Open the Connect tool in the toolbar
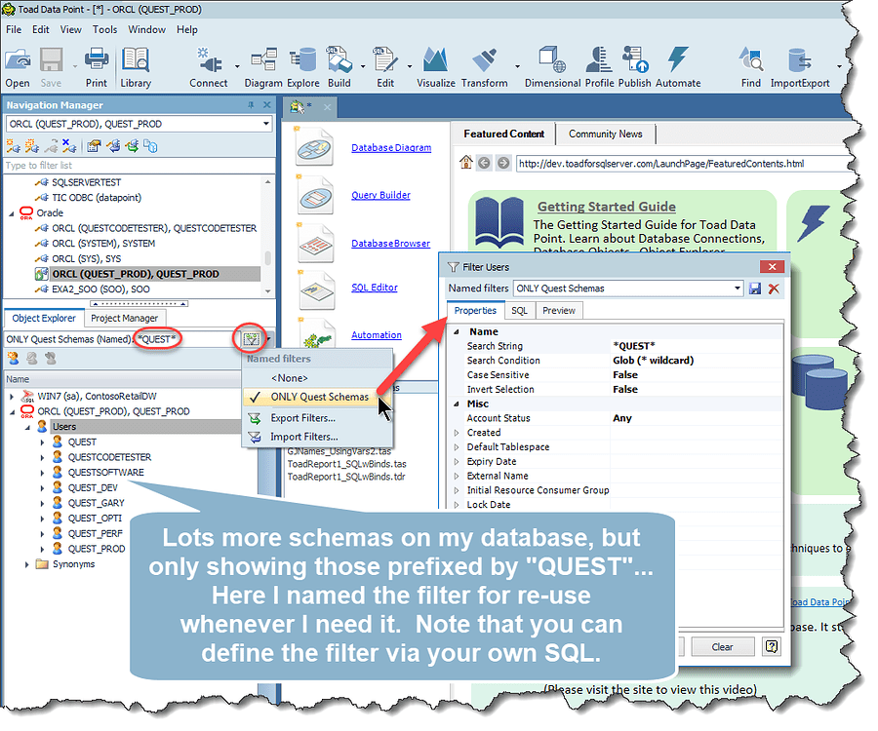This screenshot has width=878, height=731. (208, 63)
